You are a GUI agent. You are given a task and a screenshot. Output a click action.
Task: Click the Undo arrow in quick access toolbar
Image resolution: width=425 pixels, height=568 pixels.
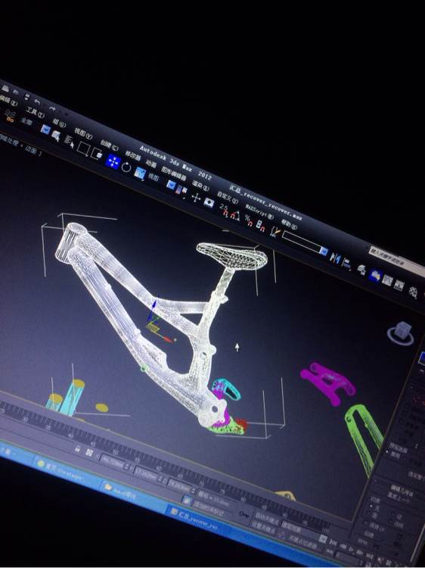click(x=37, y=102)
